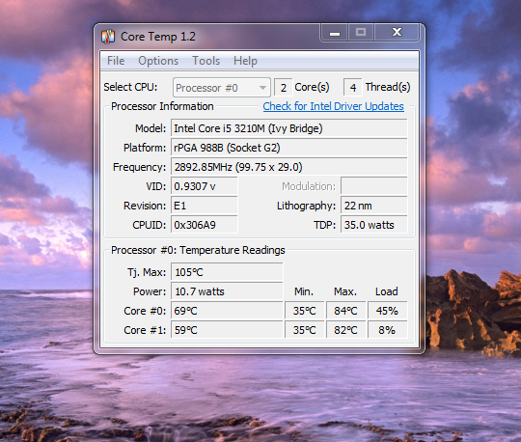Open the Options menu
Screen dimensions: 521x442
(158, 61)
